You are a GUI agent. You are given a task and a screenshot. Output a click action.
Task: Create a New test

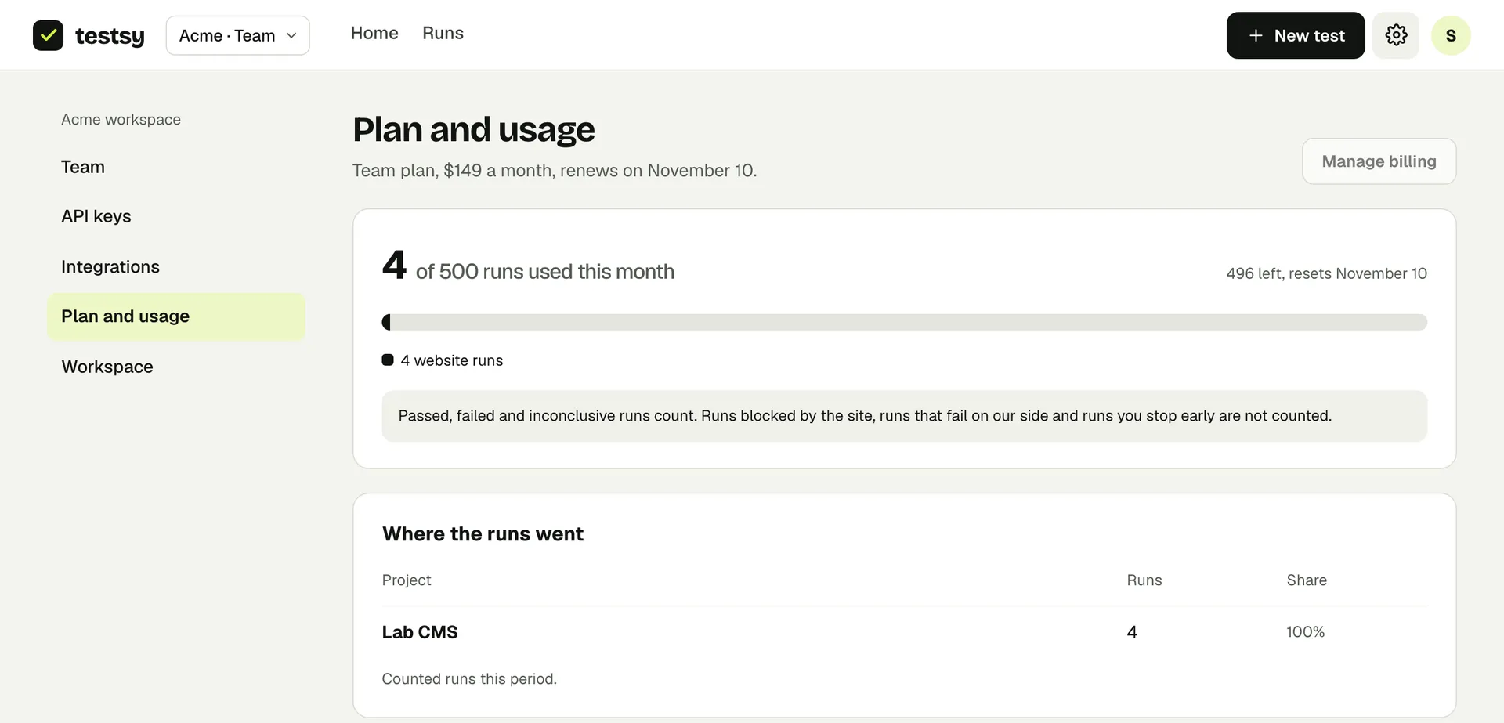[1296, 35]
